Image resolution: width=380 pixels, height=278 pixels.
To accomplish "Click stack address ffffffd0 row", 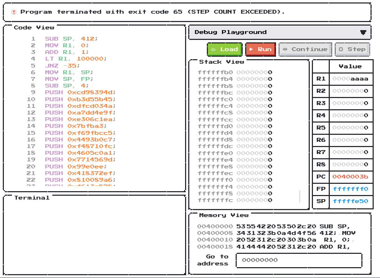I will (x=235, y=126).
